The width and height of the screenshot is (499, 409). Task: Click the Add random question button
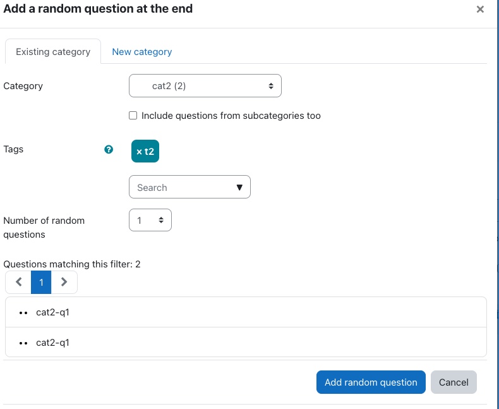coord(371,382)
